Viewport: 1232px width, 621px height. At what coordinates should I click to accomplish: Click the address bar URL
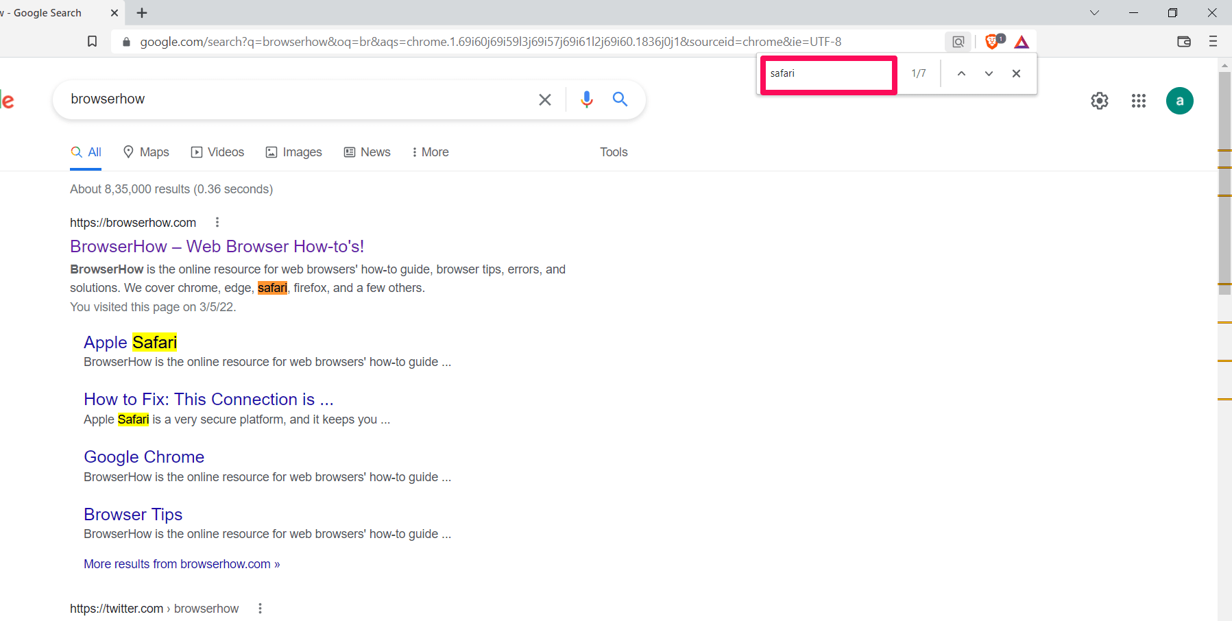(x=490, y=42)
